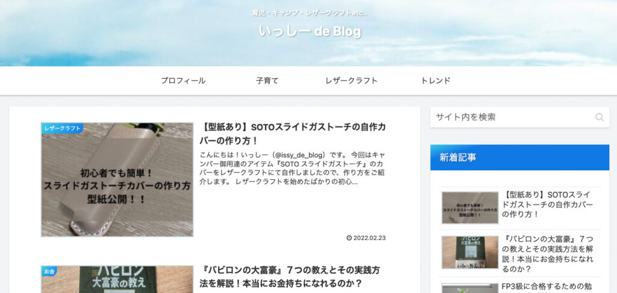Open the プロフィール menu item
Image resolution: width=617 pixels, height=293 pixels.
[x=183, y=81]
